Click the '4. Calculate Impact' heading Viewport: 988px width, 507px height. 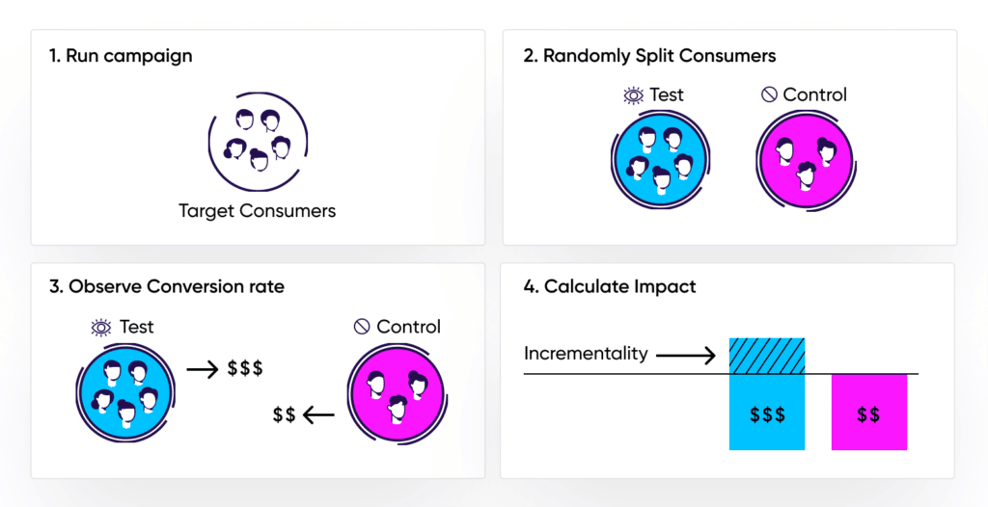pos(610,287)
